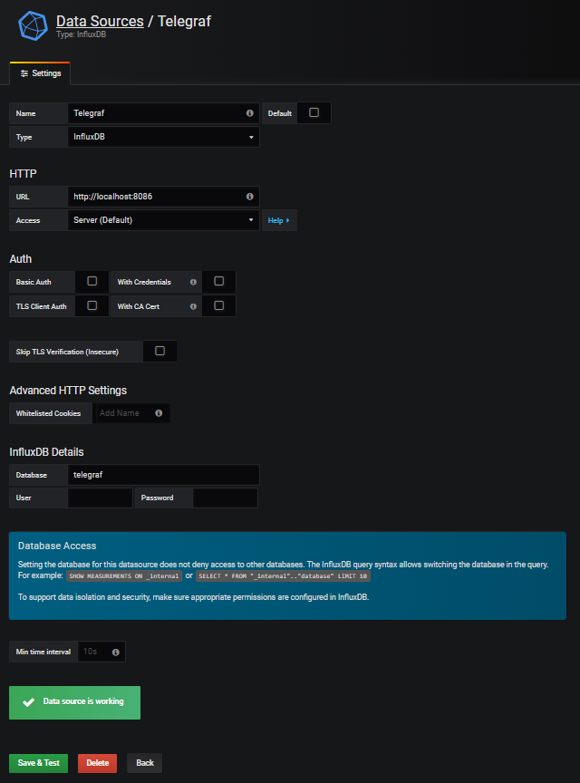Click the Grafana data source logo icon
Screen dimensions: 580x783
tap(33, 25)
